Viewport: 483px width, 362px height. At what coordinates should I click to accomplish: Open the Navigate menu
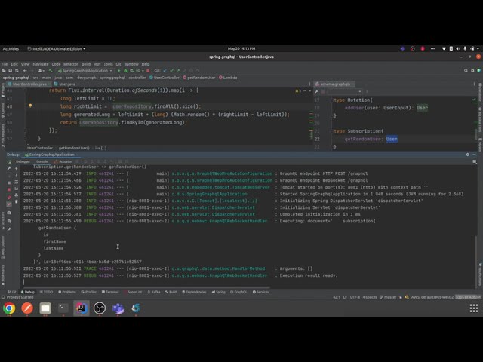tap(41, 64)
